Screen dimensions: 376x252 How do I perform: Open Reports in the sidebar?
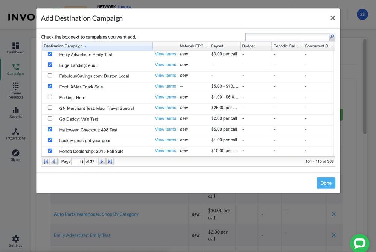click(15, 112)
